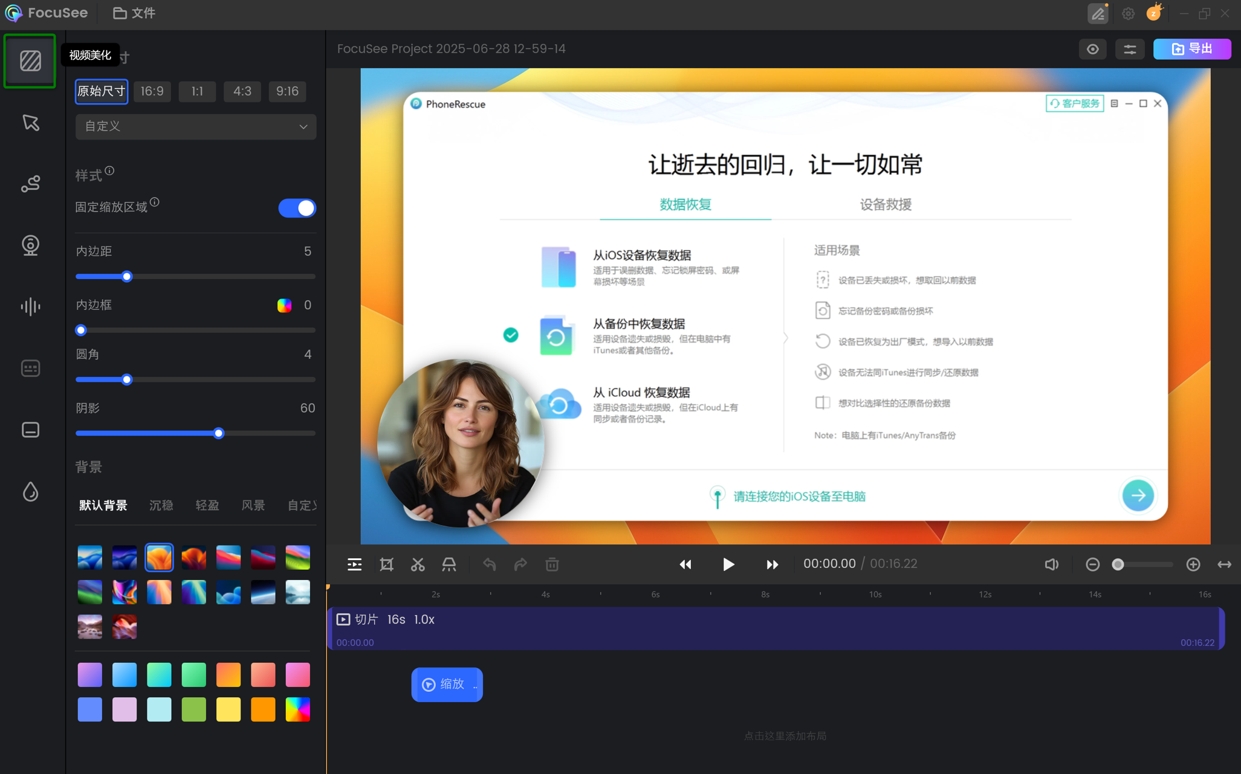Click the timeline zoom slider knob
This screenshot has height=774, width=1241.
[1118, 564]
